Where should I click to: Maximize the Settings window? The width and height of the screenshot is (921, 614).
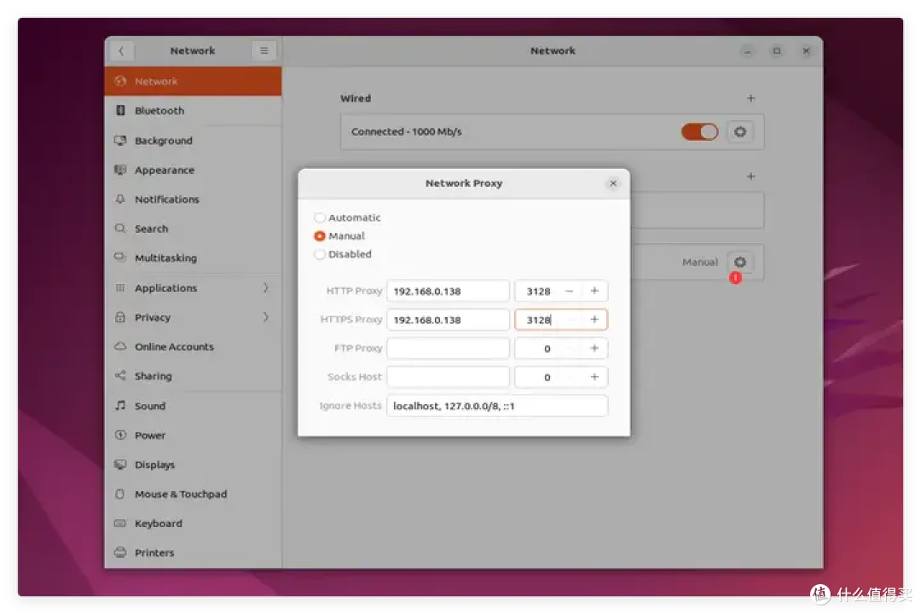(x=777, y=51)
